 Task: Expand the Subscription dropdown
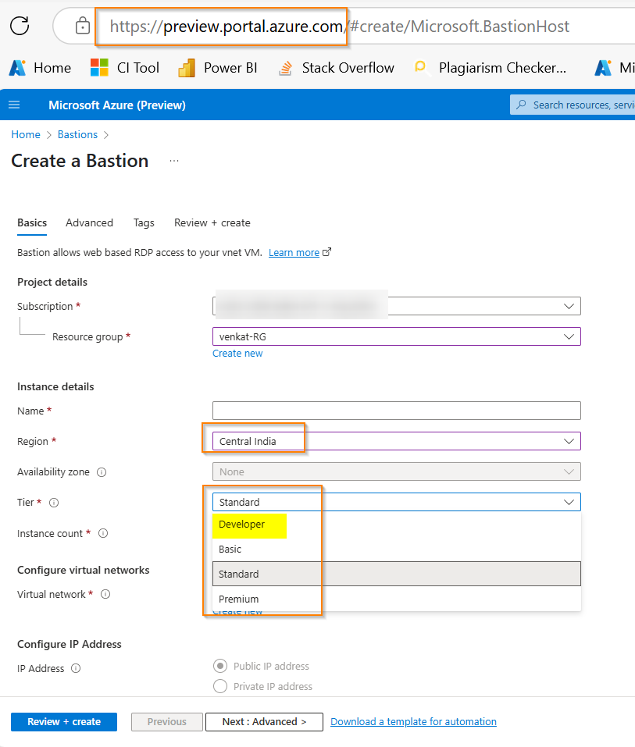397,306
